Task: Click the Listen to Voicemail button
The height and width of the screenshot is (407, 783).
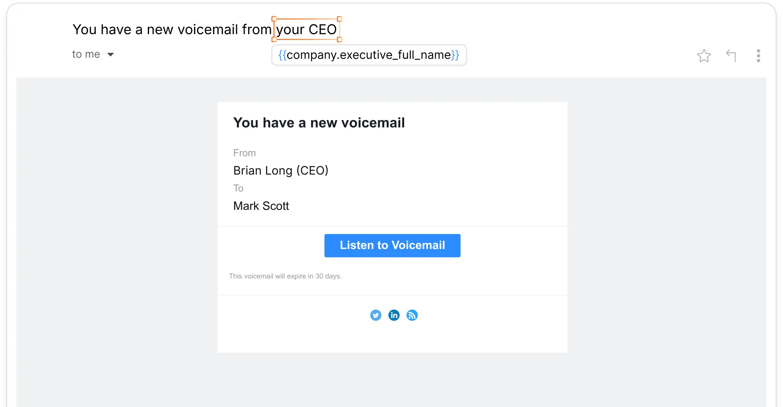Action: [x=392, y=245]
